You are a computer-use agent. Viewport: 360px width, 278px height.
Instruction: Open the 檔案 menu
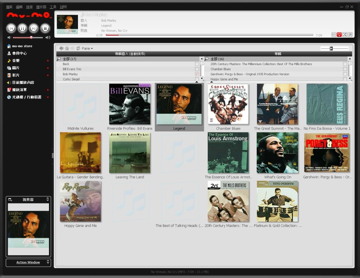[9, 7]
